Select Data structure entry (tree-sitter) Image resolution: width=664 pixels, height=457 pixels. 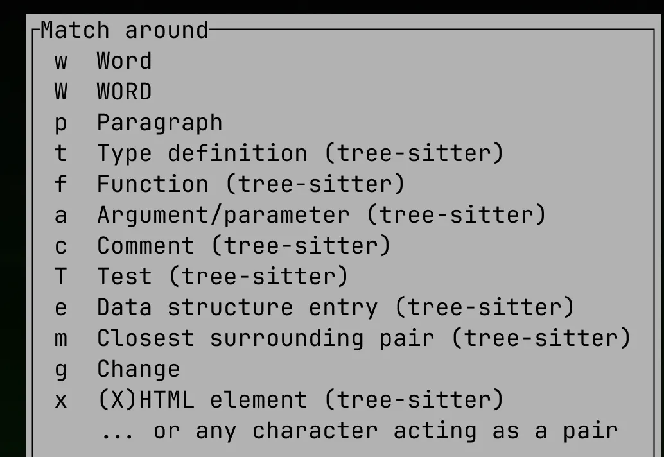(x=335, y=308)
